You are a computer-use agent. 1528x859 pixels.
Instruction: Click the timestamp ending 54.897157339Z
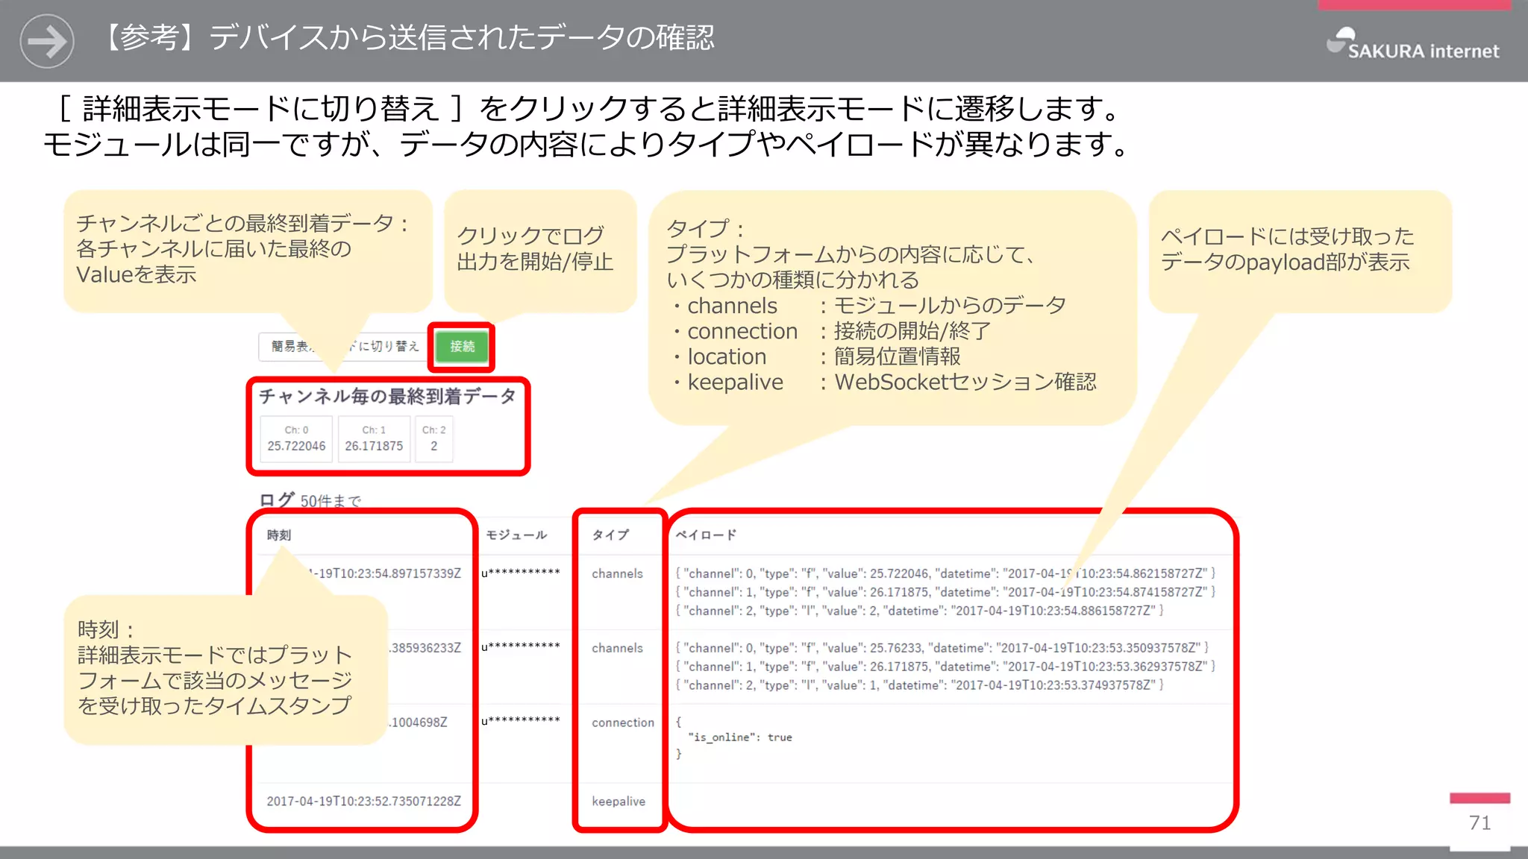point(385,573)
